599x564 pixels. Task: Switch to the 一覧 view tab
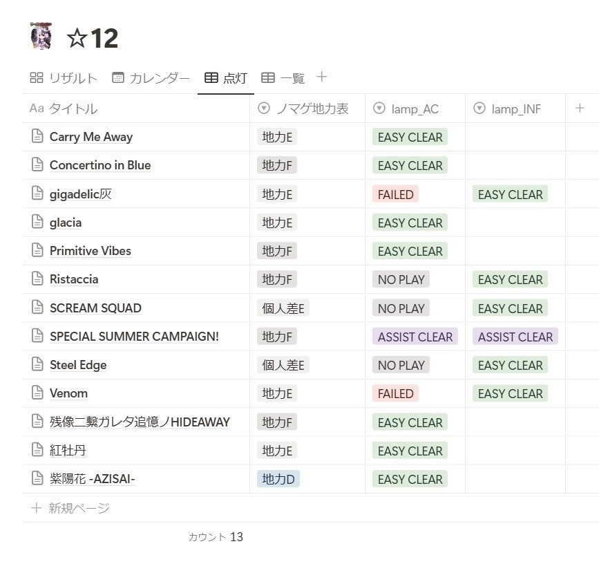click(x=283, y=78)
